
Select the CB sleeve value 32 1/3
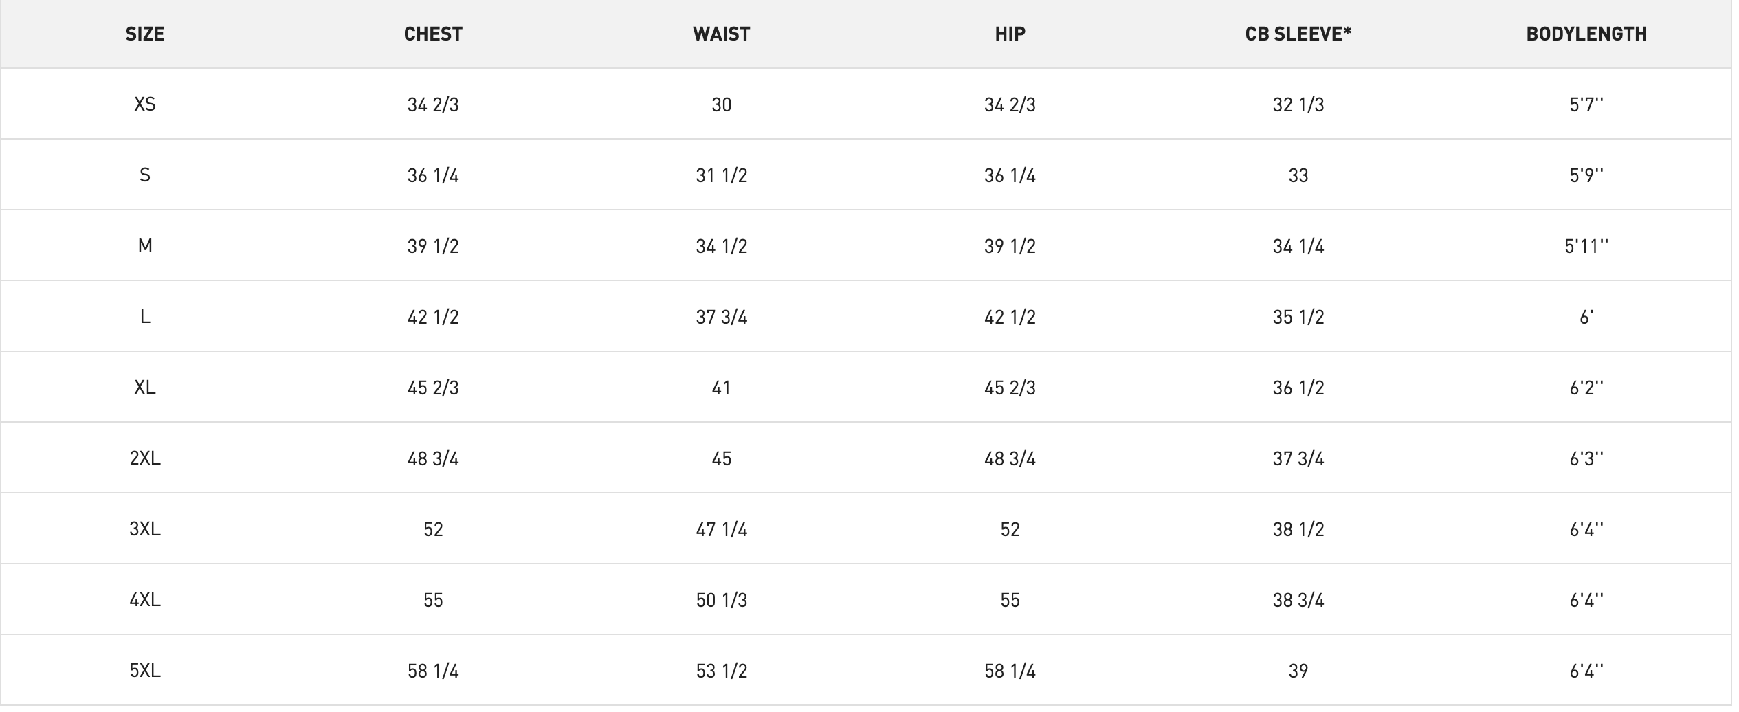point(1298,104)
